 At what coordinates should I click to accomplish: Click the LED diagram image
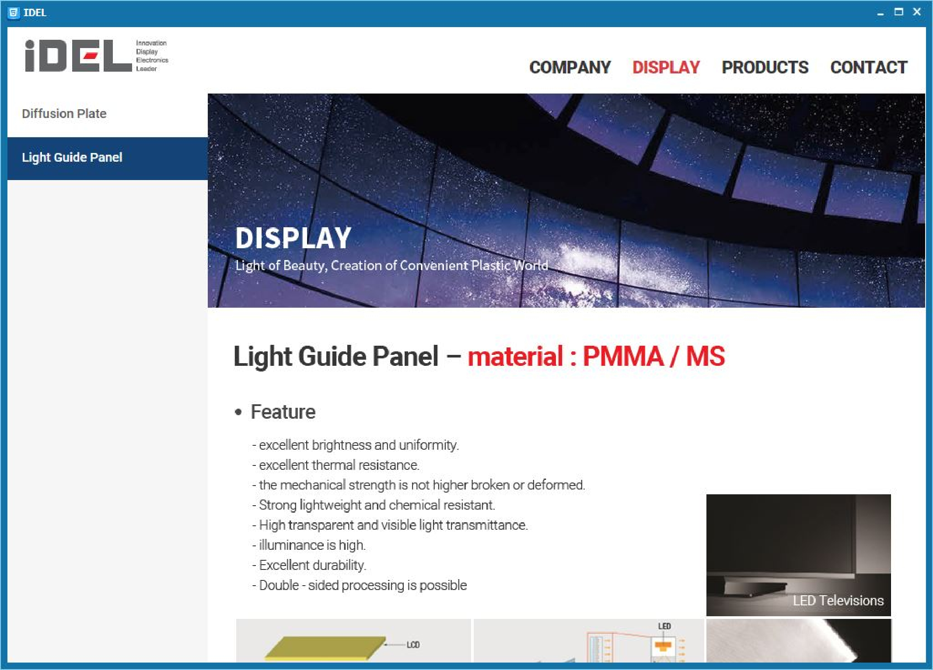[x=589, y=640]
